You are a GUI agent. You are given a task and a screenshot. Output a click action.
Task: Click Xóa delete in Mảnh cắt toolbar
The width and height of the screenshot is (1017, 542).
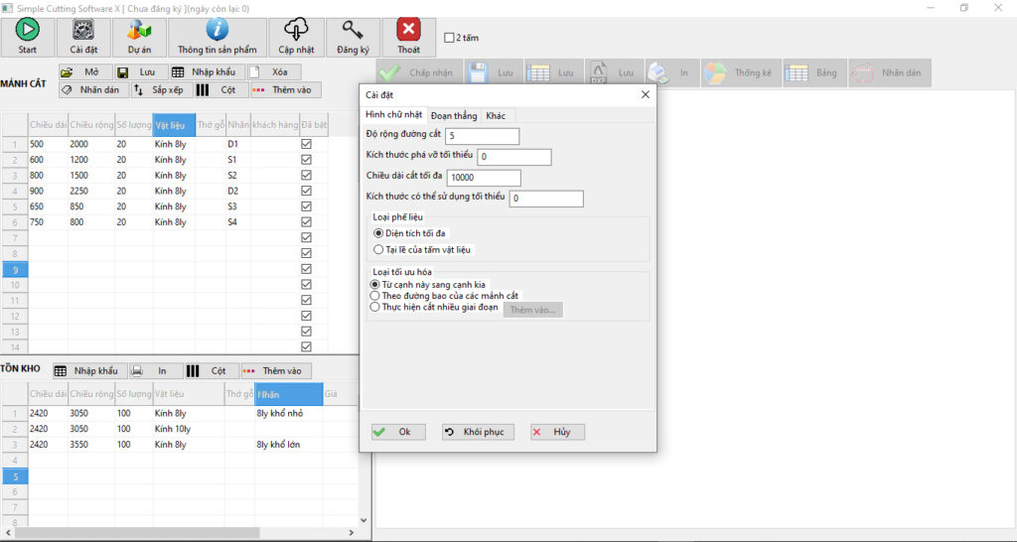pos(274,71)
